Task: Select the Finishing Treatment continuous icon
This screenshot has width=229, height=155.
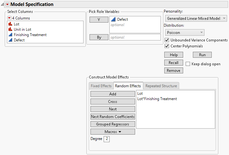Action: click(x=10, y=35)
